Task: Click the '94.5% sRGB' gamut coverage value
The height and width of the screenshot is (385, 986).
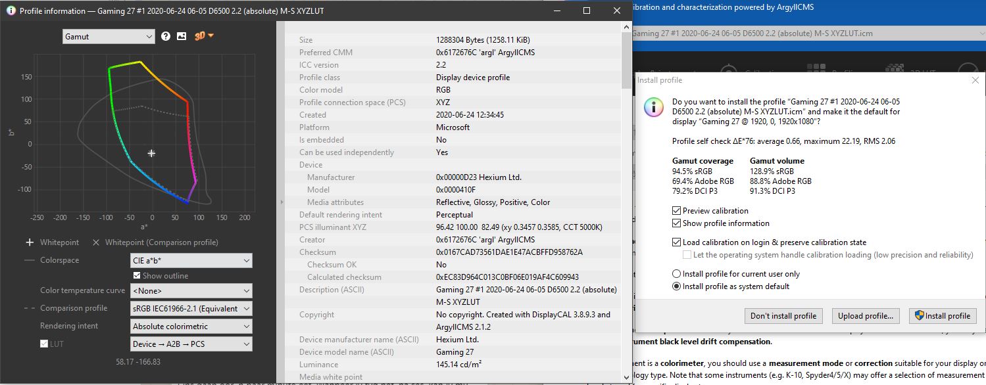Action: tap(693, 171)
